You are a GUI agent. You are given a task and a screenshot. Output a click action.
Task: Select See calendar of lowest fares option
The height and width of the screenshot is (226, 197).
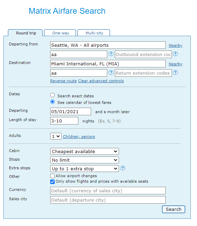pyautogui.click(x=52, y=102)
